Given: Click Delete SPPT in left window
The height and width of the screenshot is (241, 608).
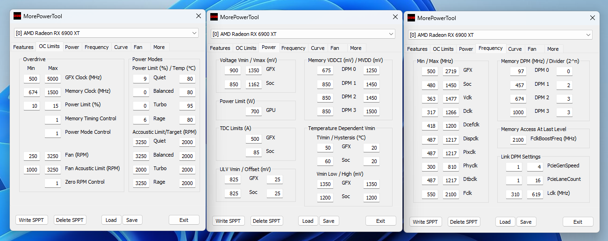Looking at the screenshot, I should pos(70,220).
